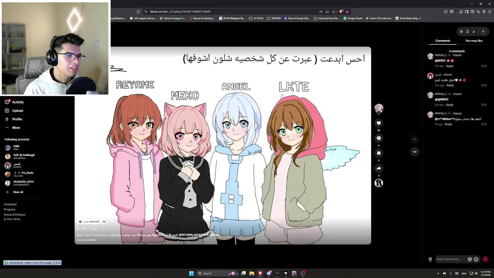This screenshot has height=278, width=494.
Task: Go to the previous post with up chevron
Action: 414,139
